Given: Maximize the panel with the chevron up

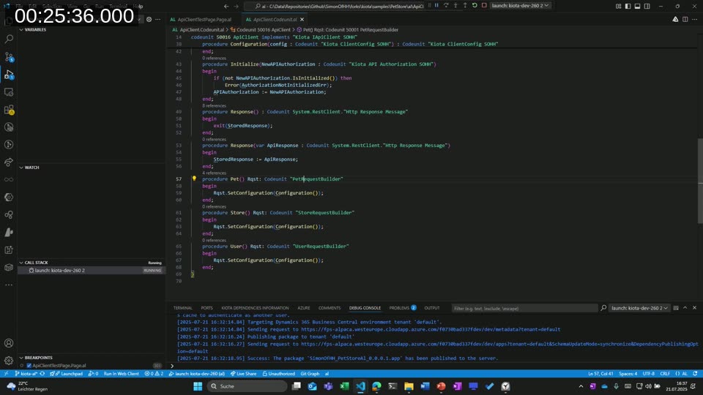Looking at the screenshot, I should (685, 308).
